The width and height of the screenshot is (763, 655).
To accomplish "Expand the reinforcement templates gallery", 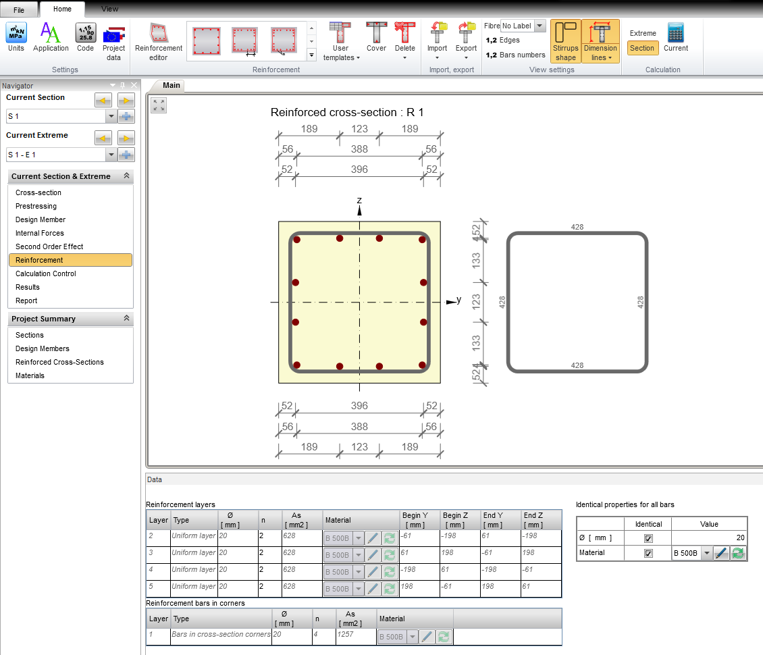I will click(x=311, y=55).
